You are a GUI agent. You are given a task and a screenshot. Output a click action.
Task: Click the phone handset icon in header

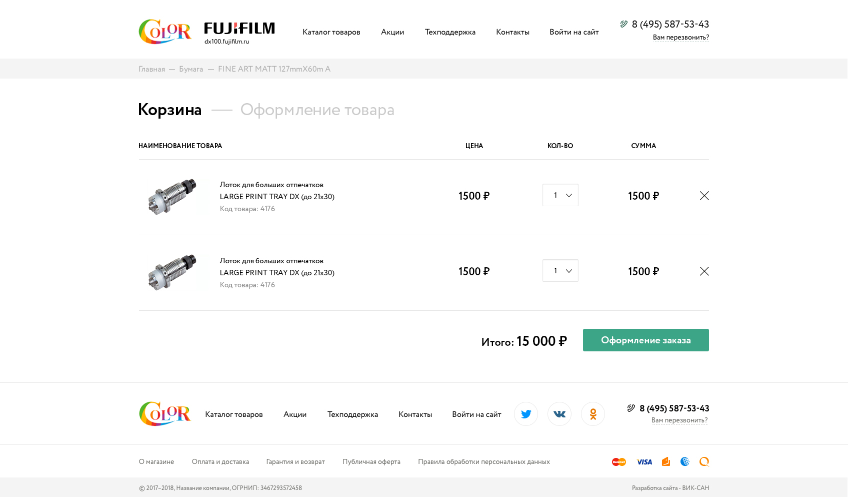click(x=623, y=23)
